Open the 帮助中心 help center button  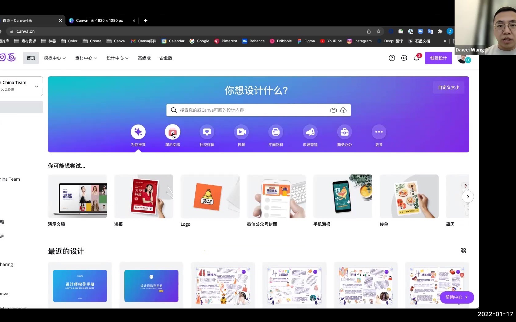tap(457, 297)
